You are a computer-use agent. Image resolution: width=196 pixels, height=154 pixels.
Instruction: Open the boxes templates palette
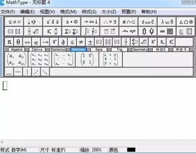[186, 31]
